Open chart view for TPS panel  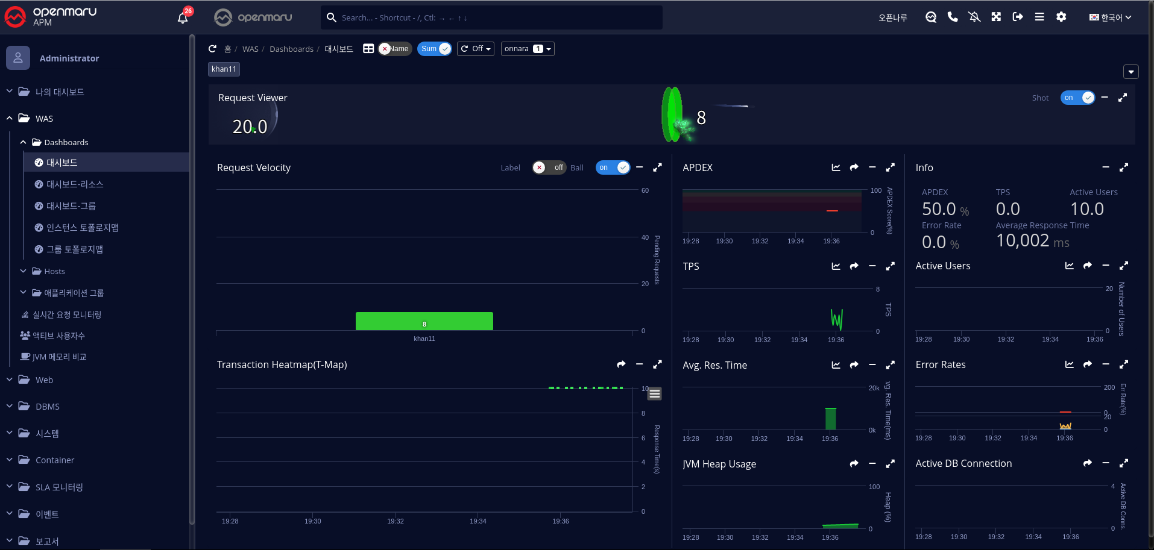836,266
